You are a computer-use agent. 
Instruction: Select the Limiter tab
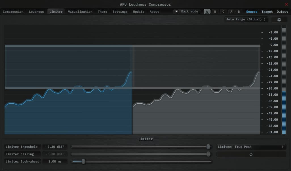pos(56,12)
